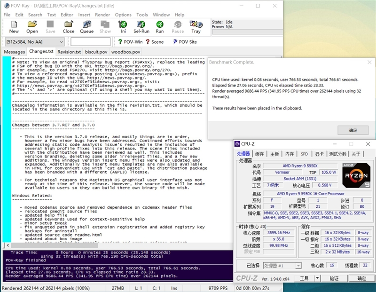Select the SPD tab in CPU-Z
The height and width of the screenshot is (292, 376).
tap(304, 154)
